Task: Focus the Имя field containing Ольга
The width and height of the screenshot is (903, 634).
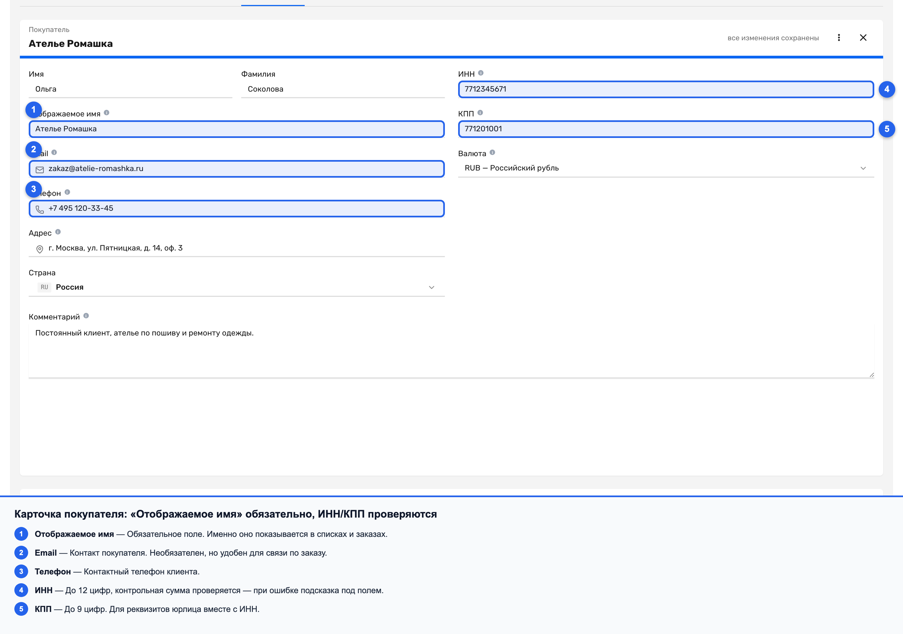Action: [x=130, y=89]
